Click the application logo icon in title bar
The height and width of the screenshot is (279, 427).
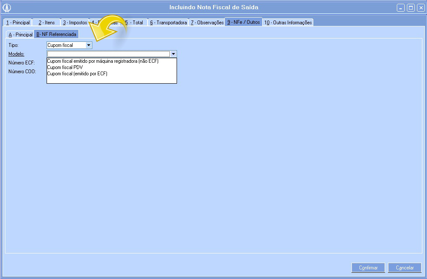[7, 8]
